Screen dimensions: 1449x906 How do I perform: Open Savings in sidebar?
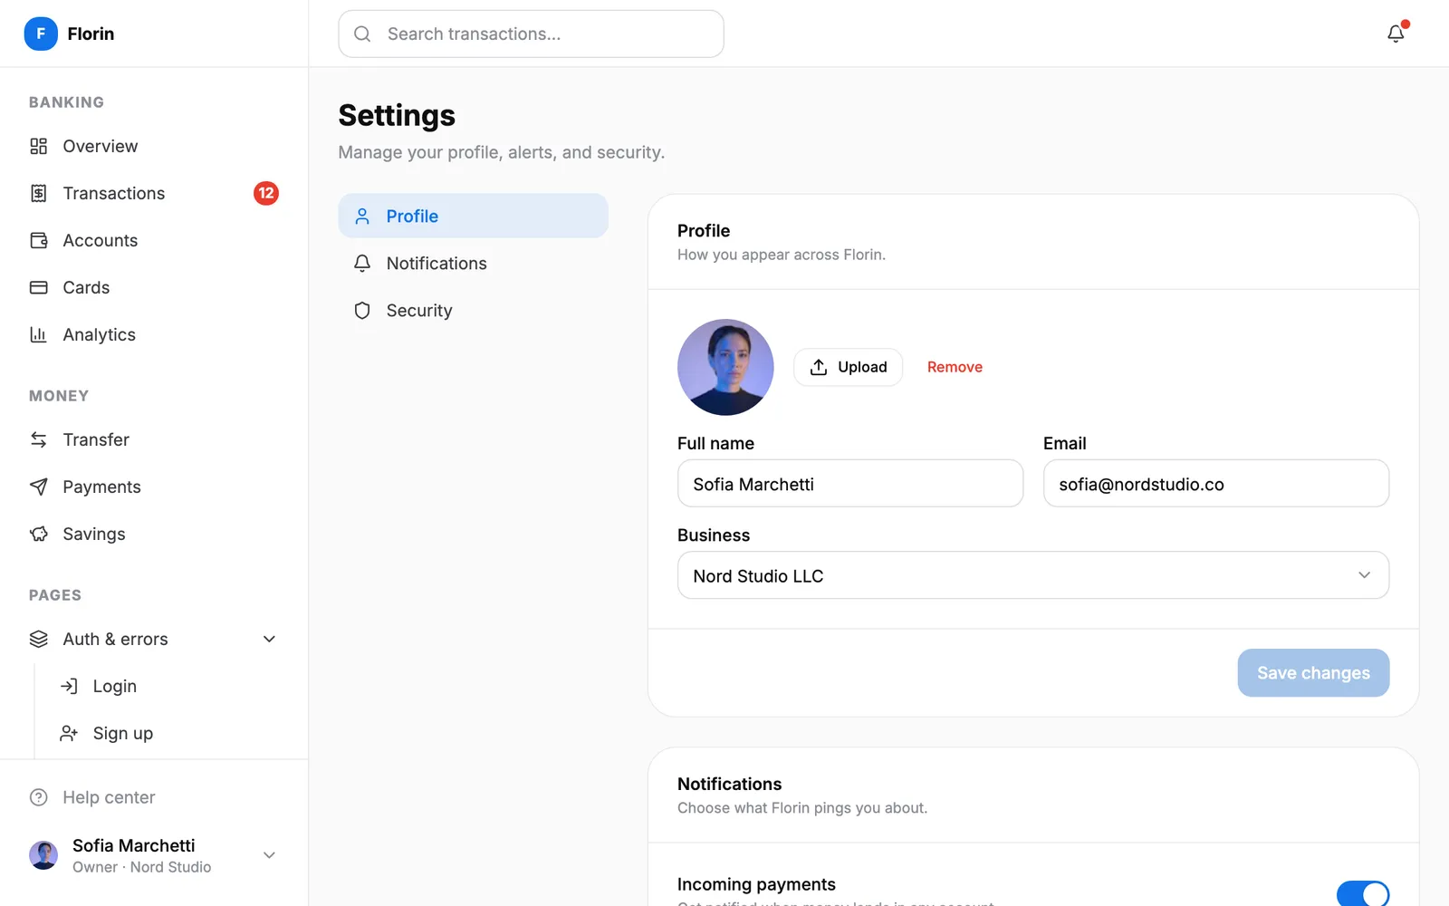pos(154,534)
